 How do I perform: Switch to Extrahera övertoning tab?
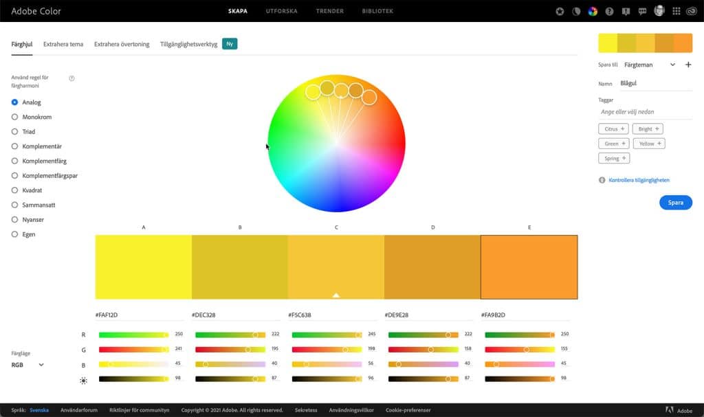pos(122,44)
